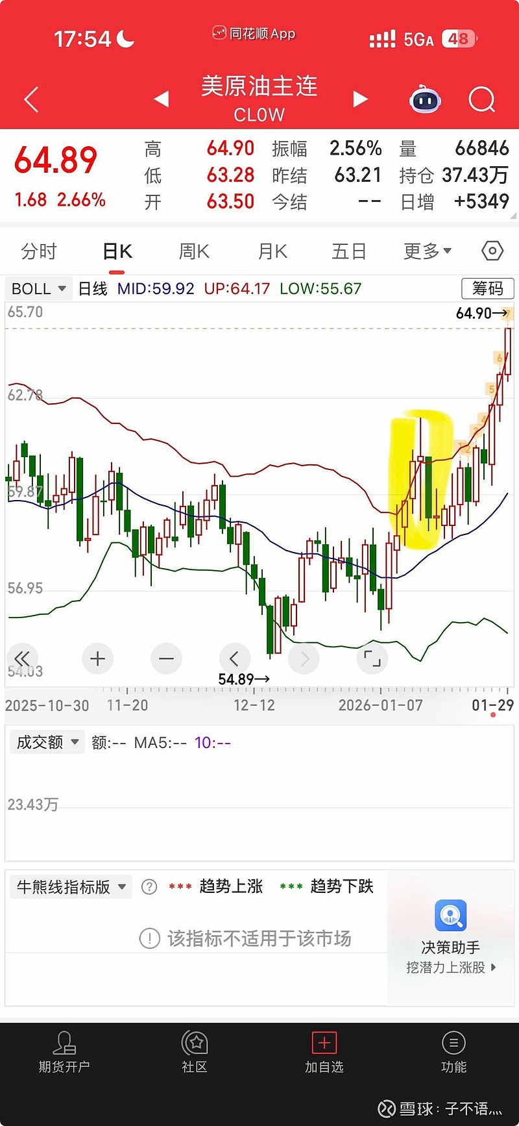Open help for 牛熊线 indicator
The width and height of the screenshot is (519, 1126).
pos(149,887)
